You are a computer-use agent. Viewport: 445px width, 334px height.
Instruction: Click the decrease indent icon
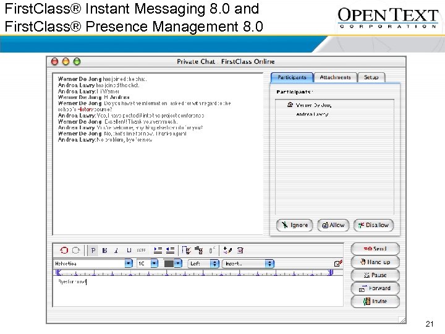[170, 250]
